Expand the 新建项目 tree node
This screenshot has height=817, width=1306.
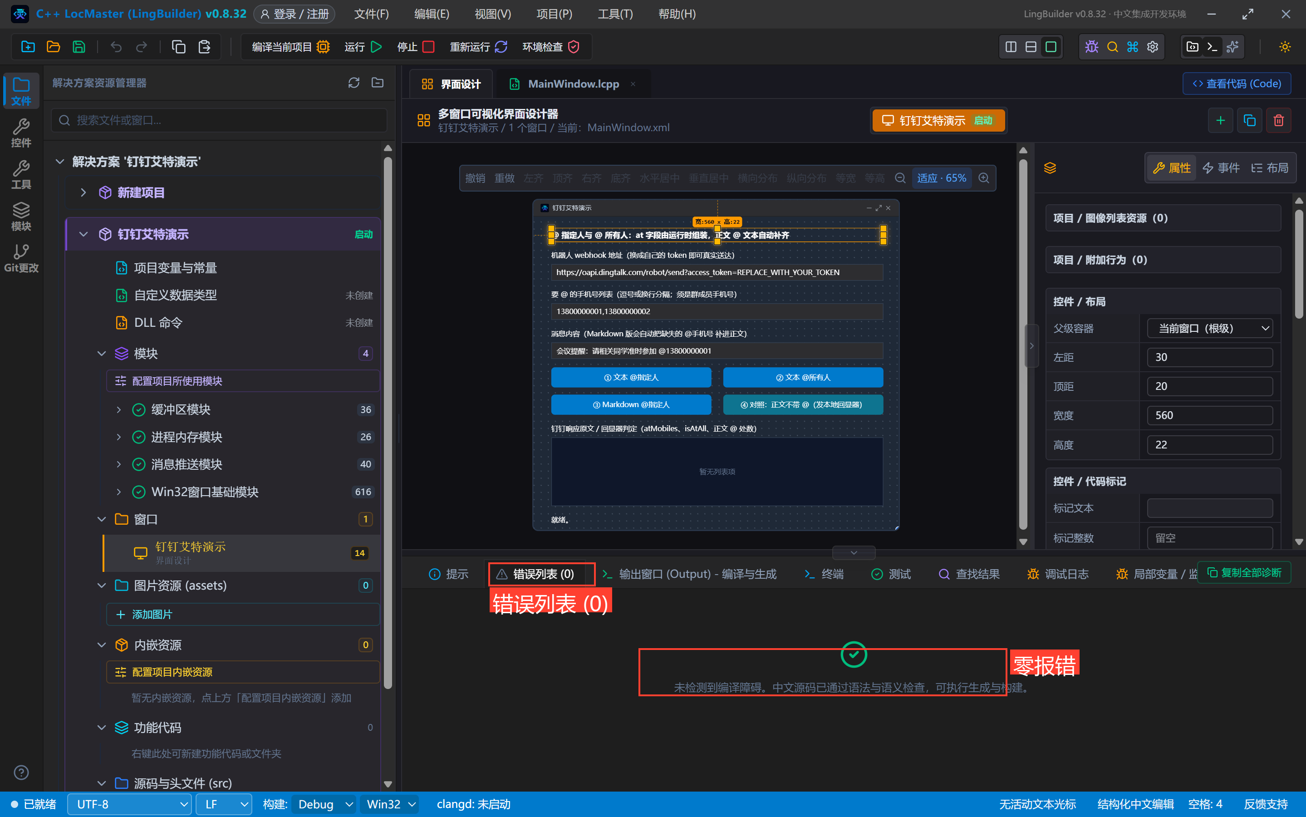[83, 192]
